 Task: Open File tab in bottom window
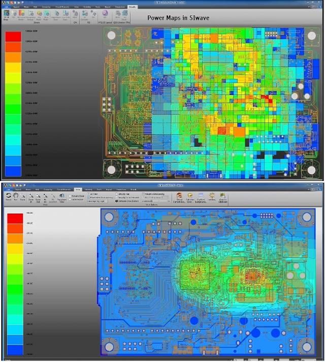click(8, 190)
